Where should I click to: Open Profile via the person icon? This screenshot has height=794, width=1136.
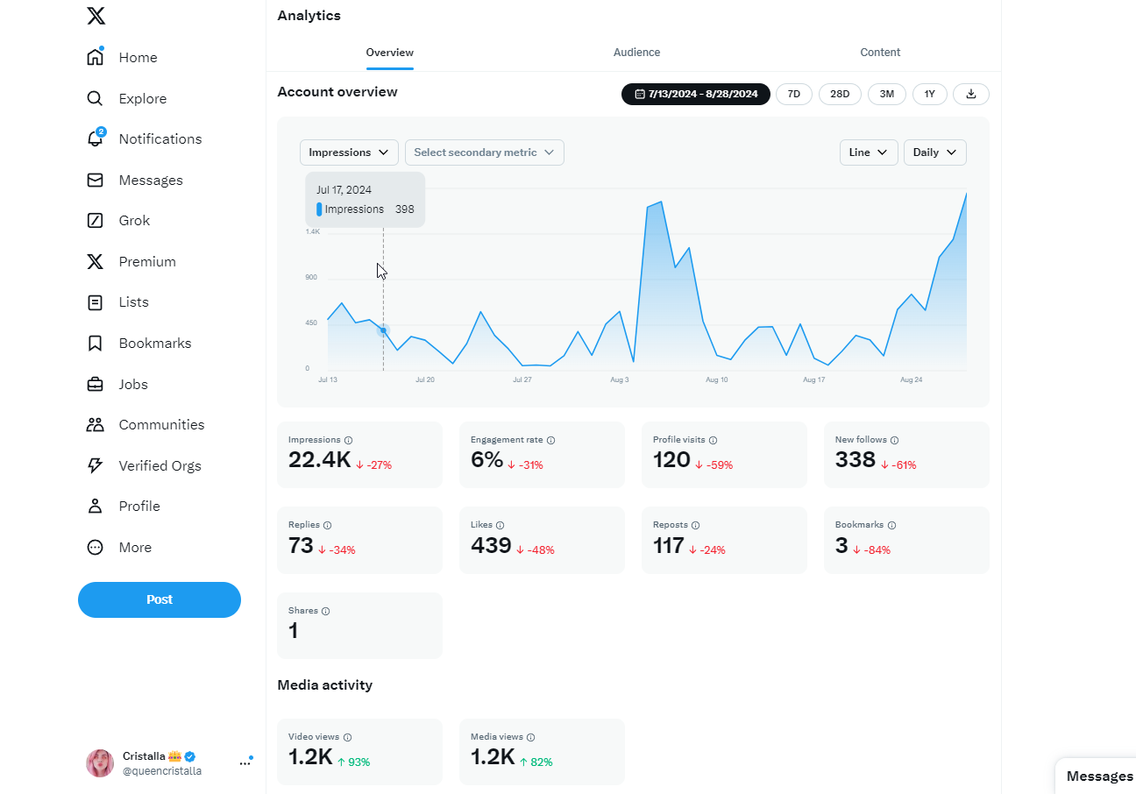pos(96,507)
